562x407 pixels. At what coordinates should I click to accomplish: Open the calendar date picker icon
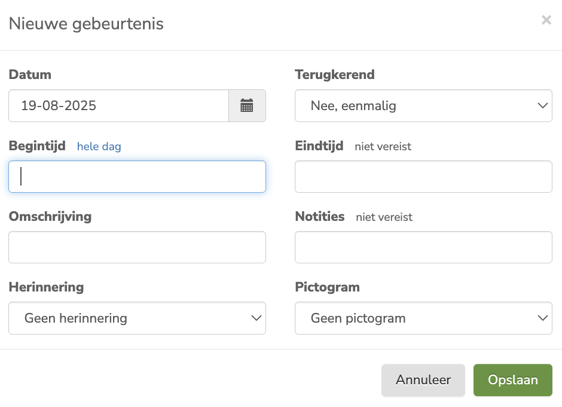(x=247, y=105)
